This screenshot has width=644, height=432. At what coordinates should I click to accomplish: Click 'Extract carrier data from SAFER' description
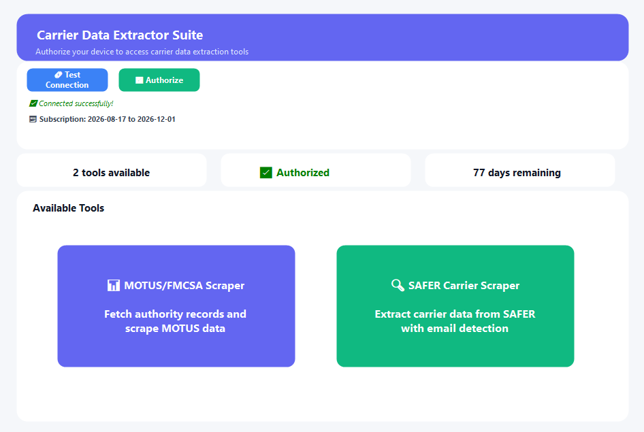click(455, 321)
